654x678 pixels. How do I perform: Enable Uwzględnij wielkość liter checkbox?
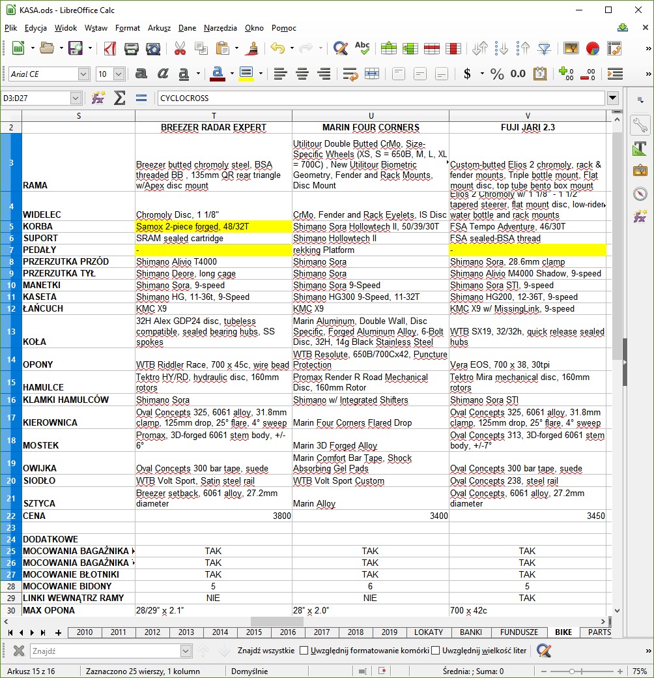435,651
